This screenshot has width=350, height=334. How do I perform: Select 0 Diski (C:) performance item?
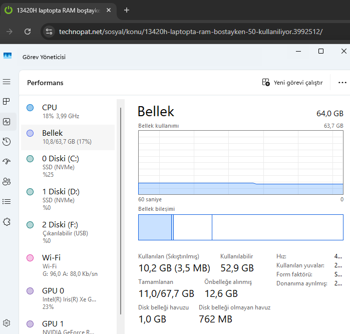68,166
